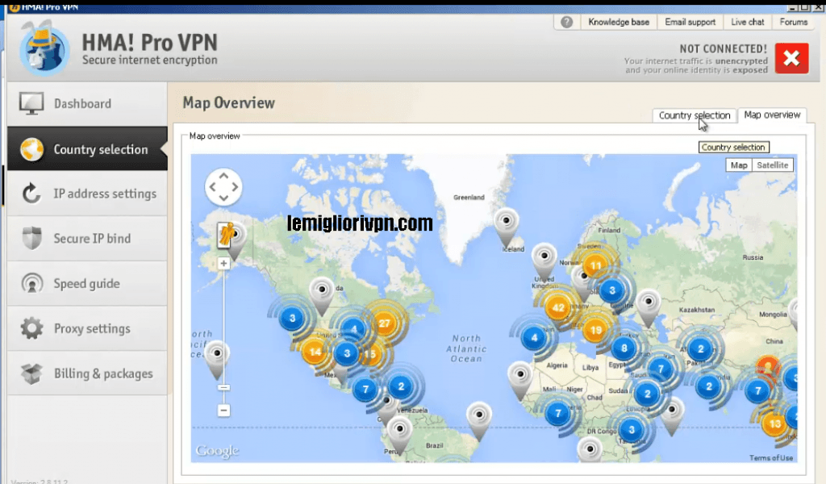
Task: Pan the map down with the arrow
Action: 223,198
